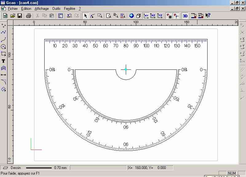Open the circle tool flyout
246x177 pixels.
click(3, 47)
